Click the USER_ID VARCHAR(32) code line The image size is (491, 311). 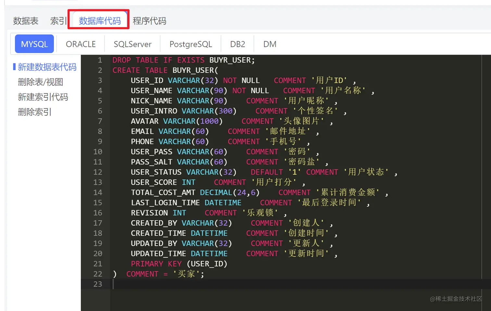tap(244, 80)
